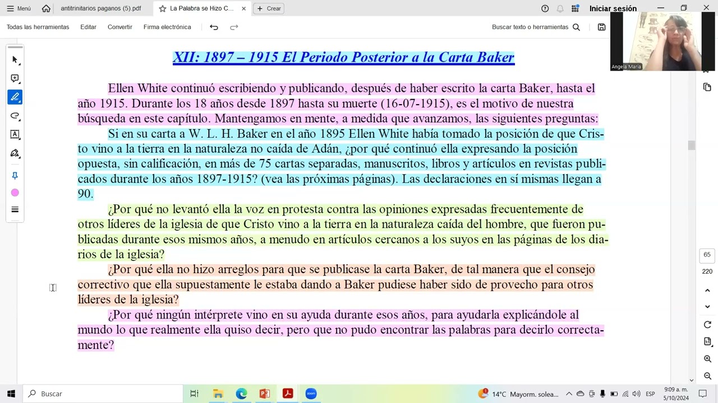Image resolution: width=718 pixels, height=403 pixels.
Task: Open the weather widget showing 14°C
Action: (x=518, y=394)
